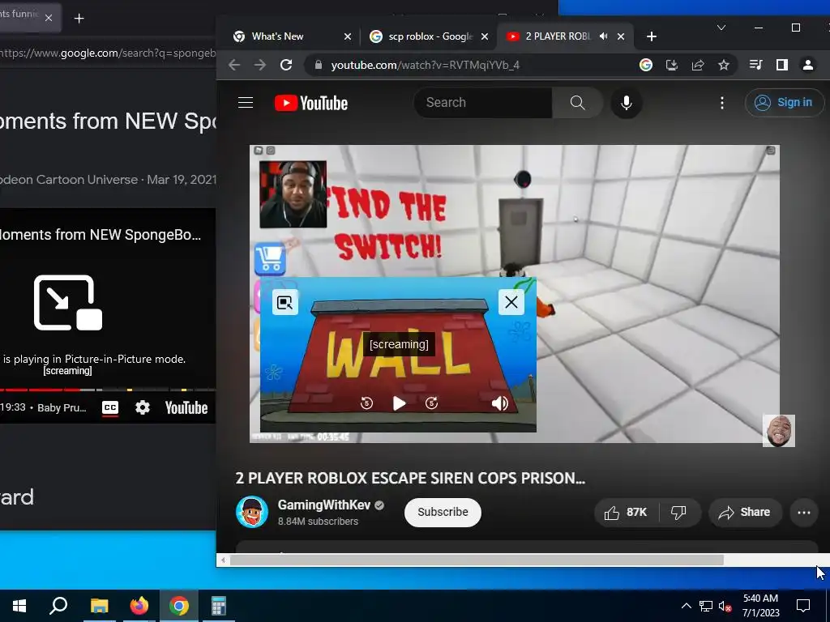Launch Firefox from the taskbar
The height and width of the screenshot is (622, 830).
pos(139,606)
